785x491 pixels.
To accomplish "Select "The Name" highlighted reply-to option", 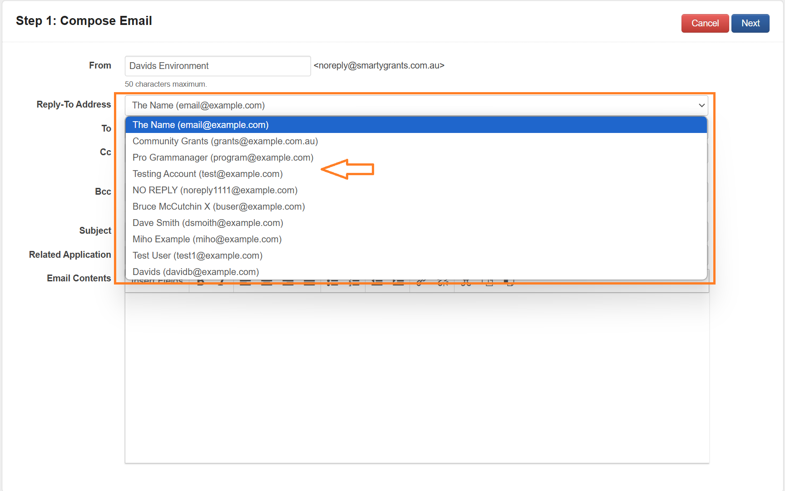I will point(200,125).
